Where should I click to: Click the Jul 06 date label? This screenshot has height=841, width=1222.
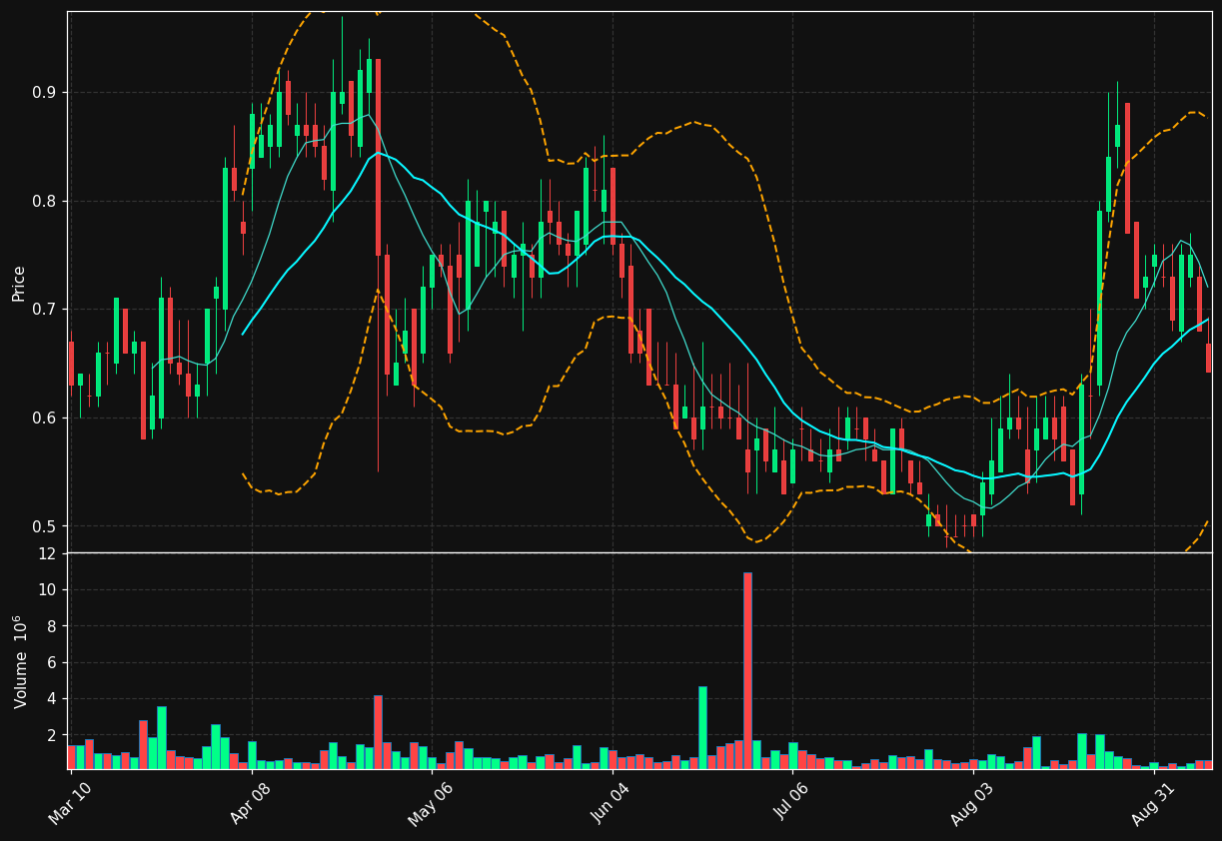coord(792,803)
